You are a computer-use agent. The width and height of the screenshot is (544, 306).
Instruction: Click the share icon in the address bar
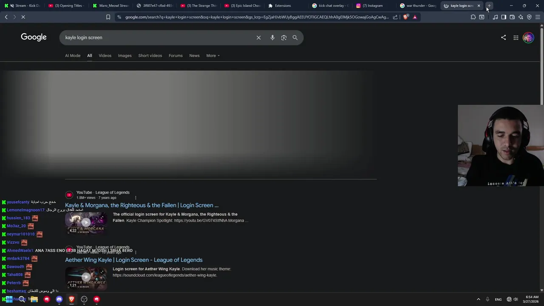coord(395,17)
